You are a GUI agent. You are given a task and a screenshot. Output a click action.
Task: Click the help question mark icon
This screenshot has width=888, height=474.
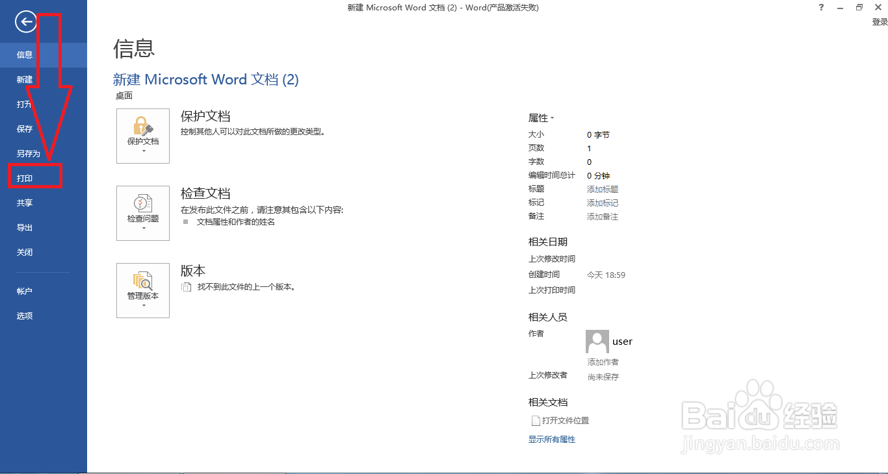click(x=822, y=7)
